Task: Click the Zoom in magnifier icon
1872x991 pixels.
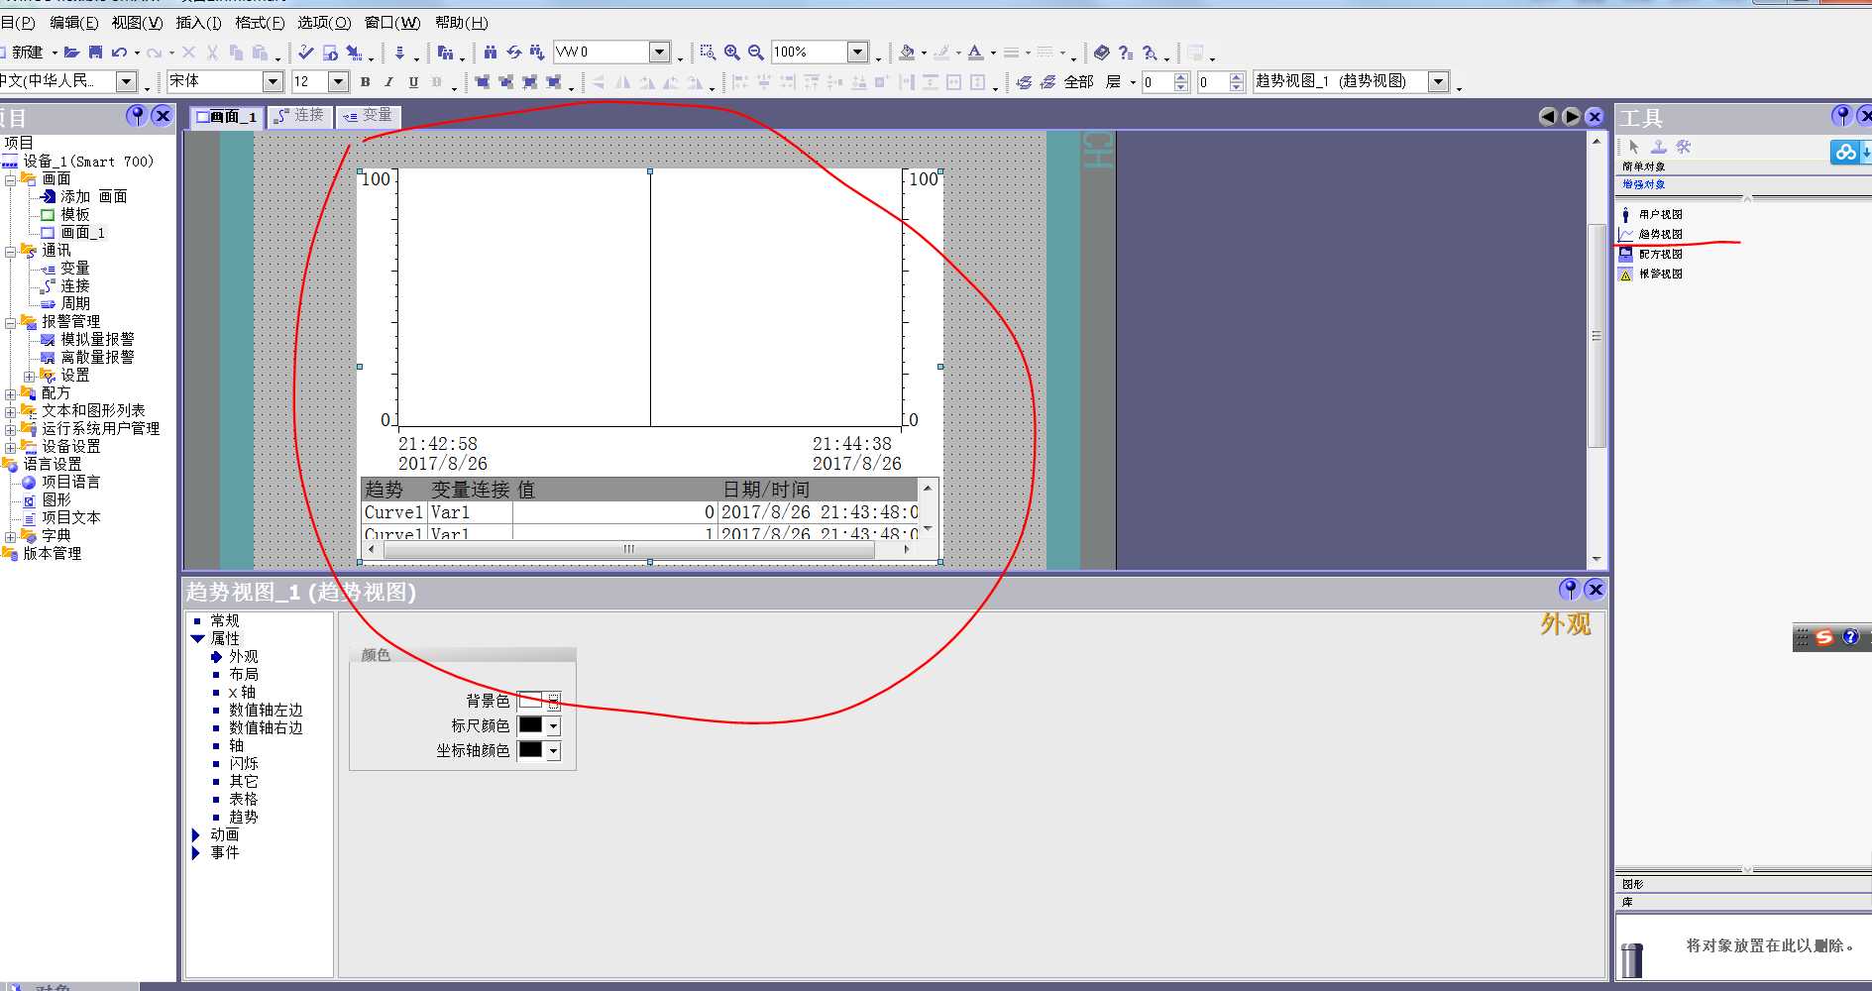Action: click(732, 53)
